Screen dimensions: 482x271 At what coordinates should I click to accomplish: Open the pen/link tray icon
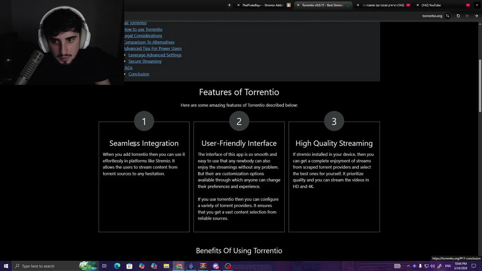(x=439, y=266)
